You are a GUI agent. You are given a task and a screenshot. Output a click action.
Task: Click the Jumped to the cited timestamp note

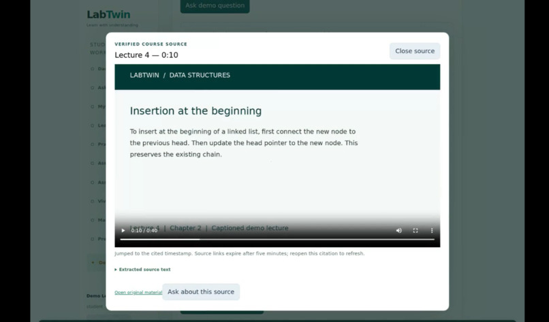point(240,253)
